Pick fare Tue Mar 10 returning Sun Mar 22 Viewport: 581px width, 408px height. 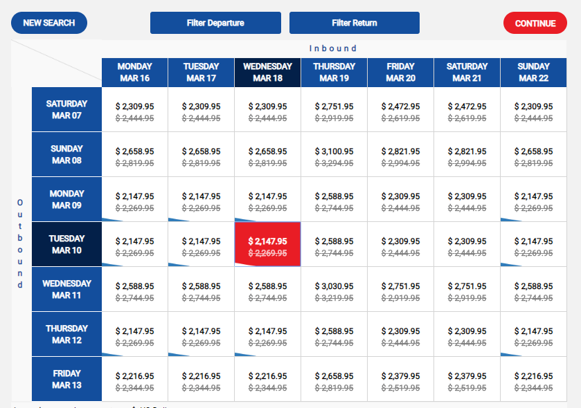[534, 244]
